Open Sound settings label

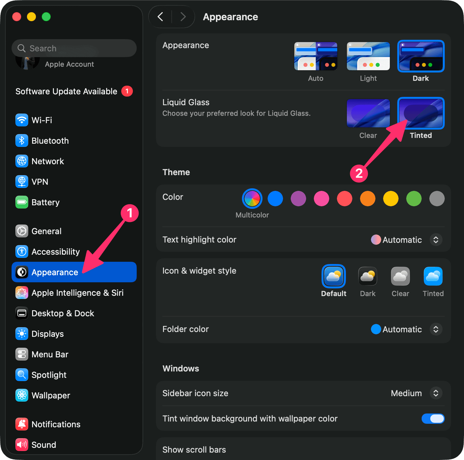(44, 445)
